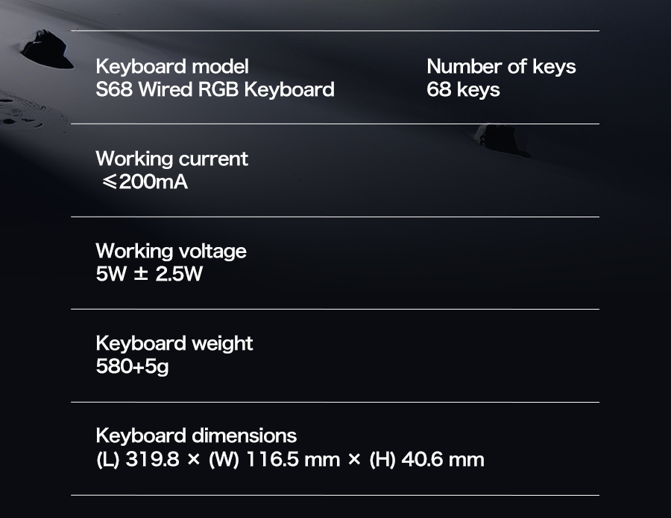Select the ≤200mA value
This screenshot has width=671, height=518.
(x=145, y=182)
